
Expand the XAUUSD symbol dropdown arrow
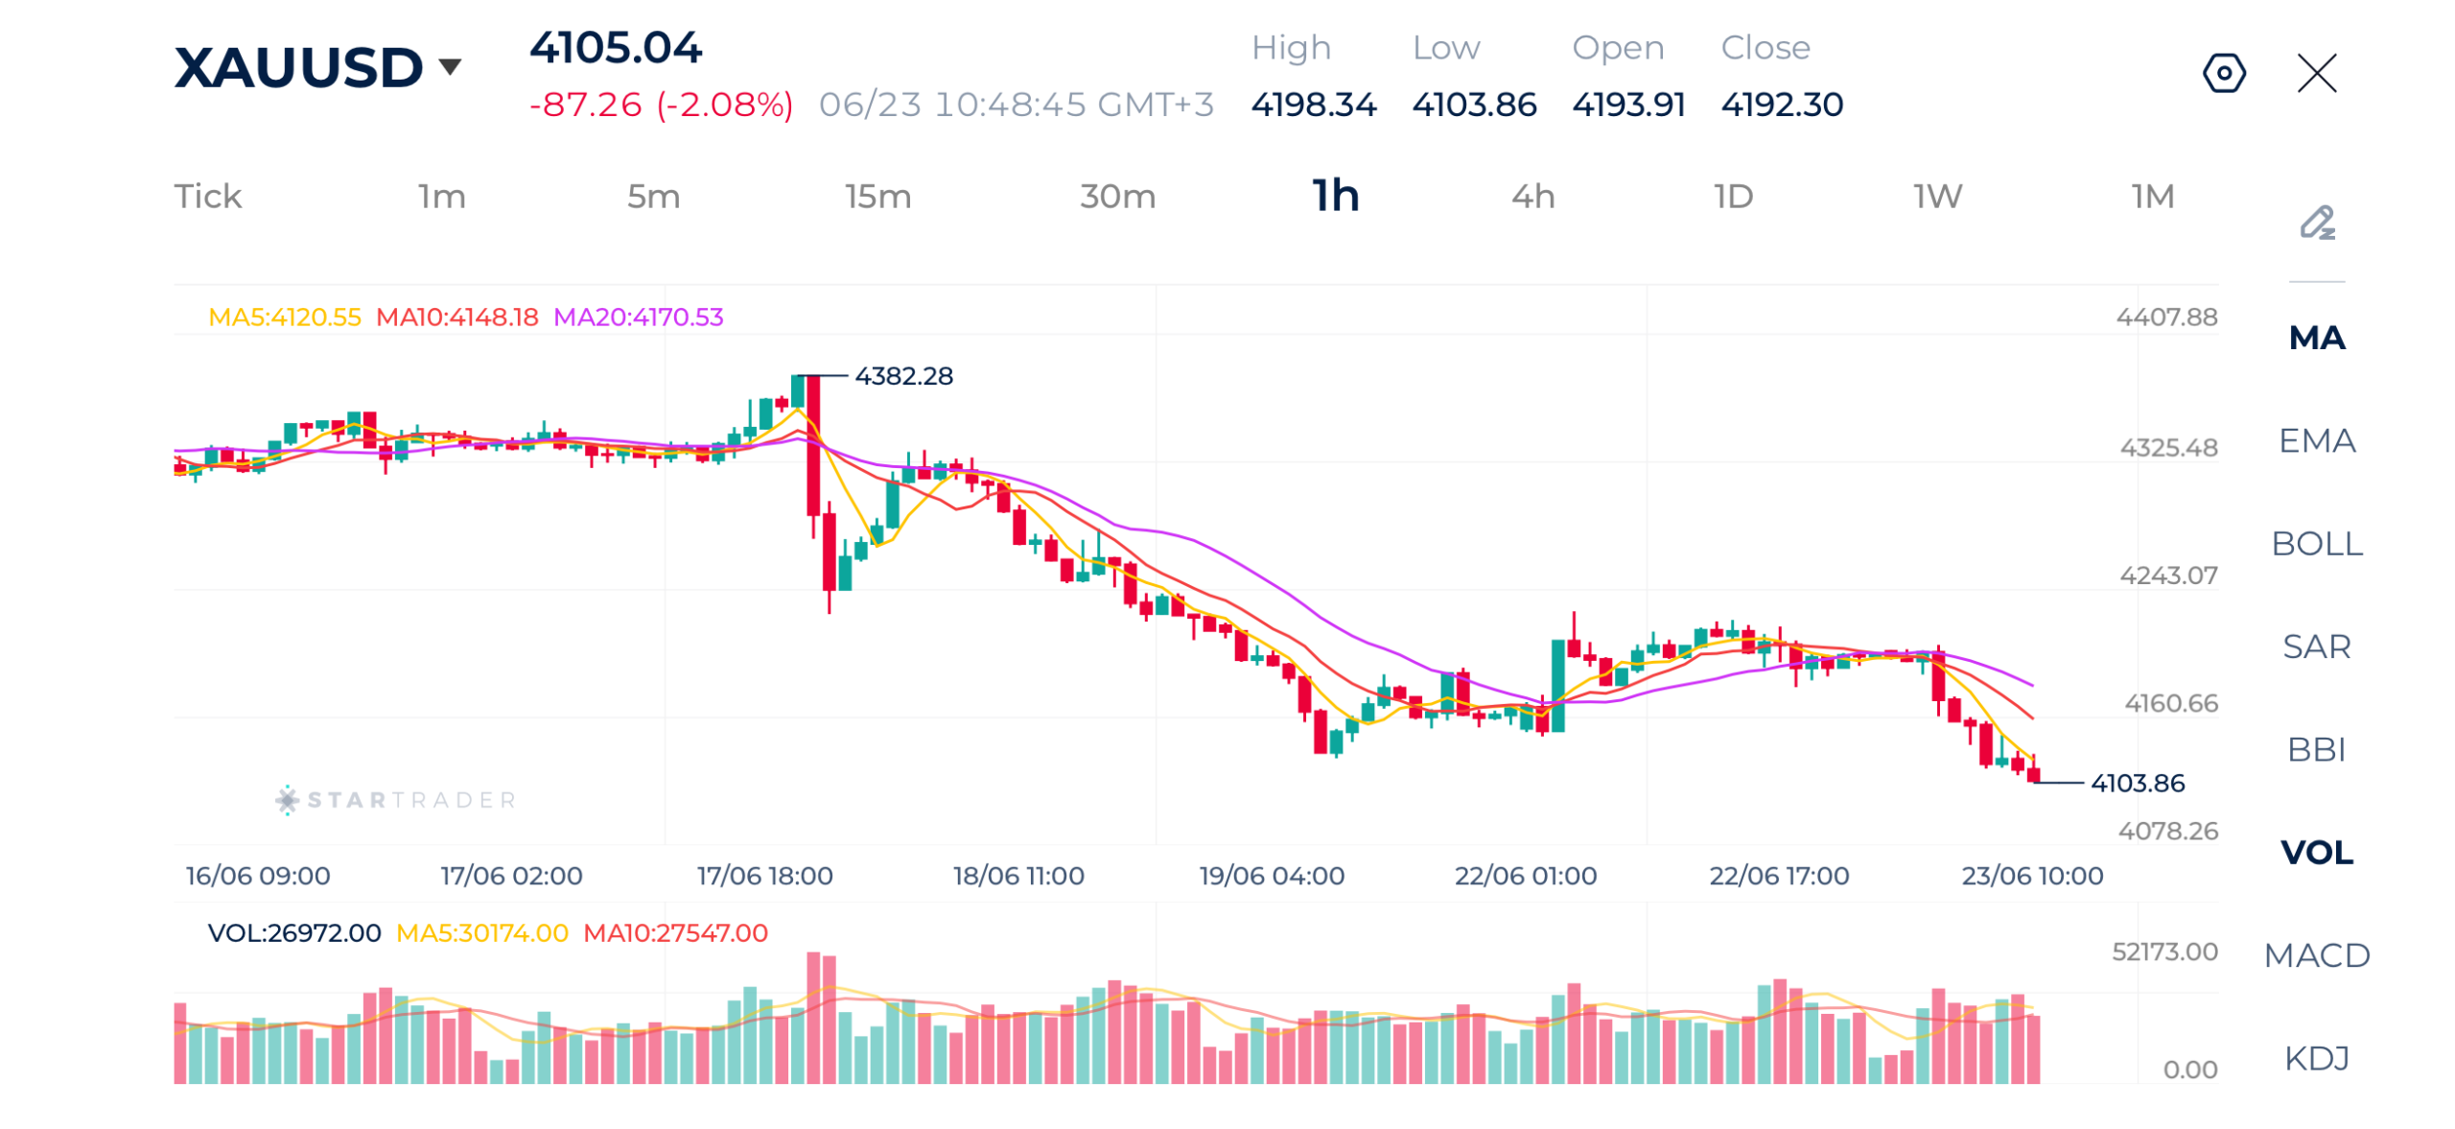pyautogui.click(x=449, y=66)
